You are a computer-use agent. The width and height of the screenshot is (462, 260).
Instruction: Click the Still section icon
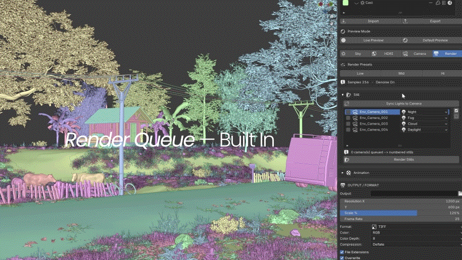pyautogui.click(x=348, y=95)
